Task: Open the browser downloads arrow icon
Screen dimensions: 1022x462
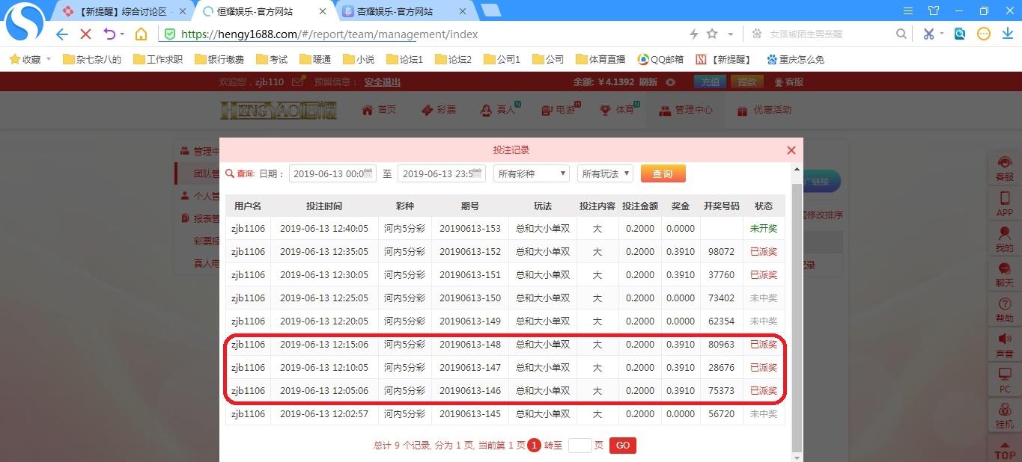Action: point(1007,34)
